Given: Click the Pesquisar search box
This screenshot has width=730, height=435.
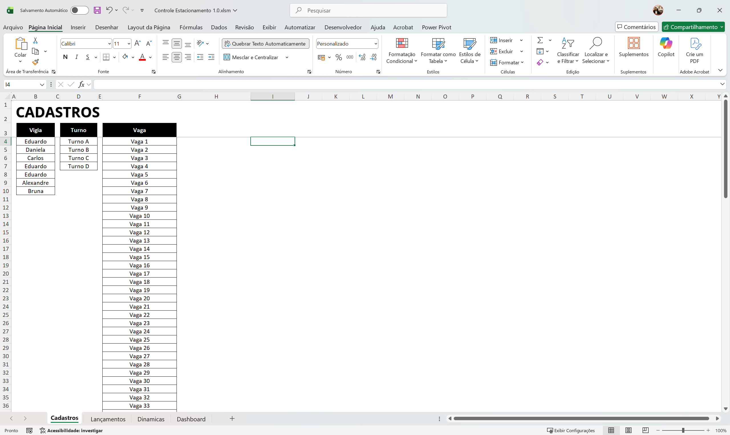Looking at the screenshot, I should coord(368,10).
